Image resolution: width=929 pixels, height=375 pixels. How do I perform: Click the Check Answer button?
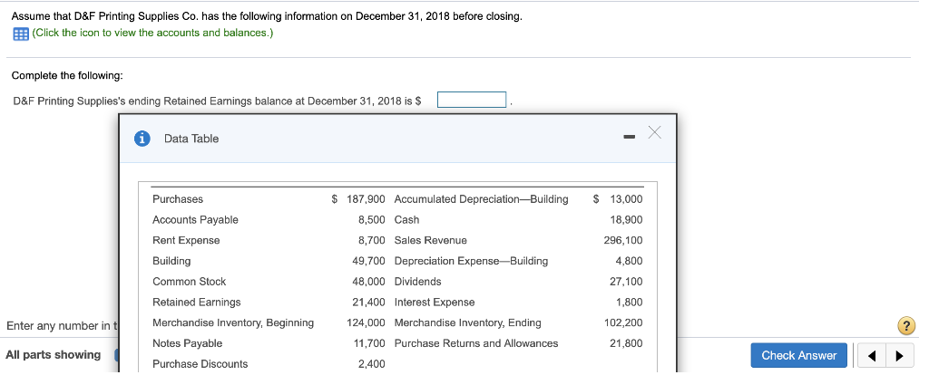(798, 355)
